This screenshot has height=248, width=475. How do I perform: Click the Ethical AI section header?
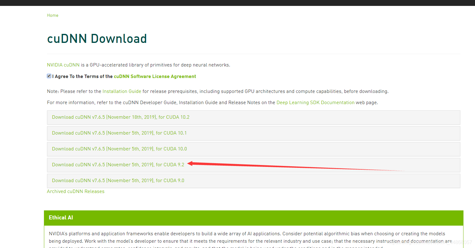coord(253,218)
